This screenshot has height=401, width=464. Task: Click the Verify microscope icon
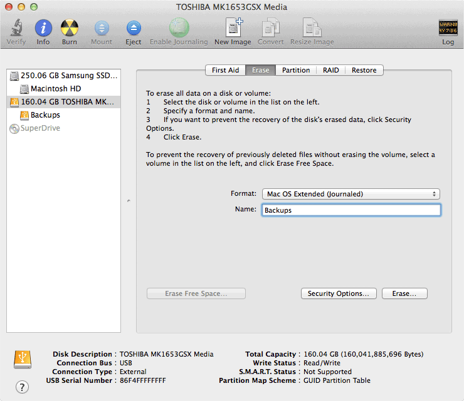(16, 29)
